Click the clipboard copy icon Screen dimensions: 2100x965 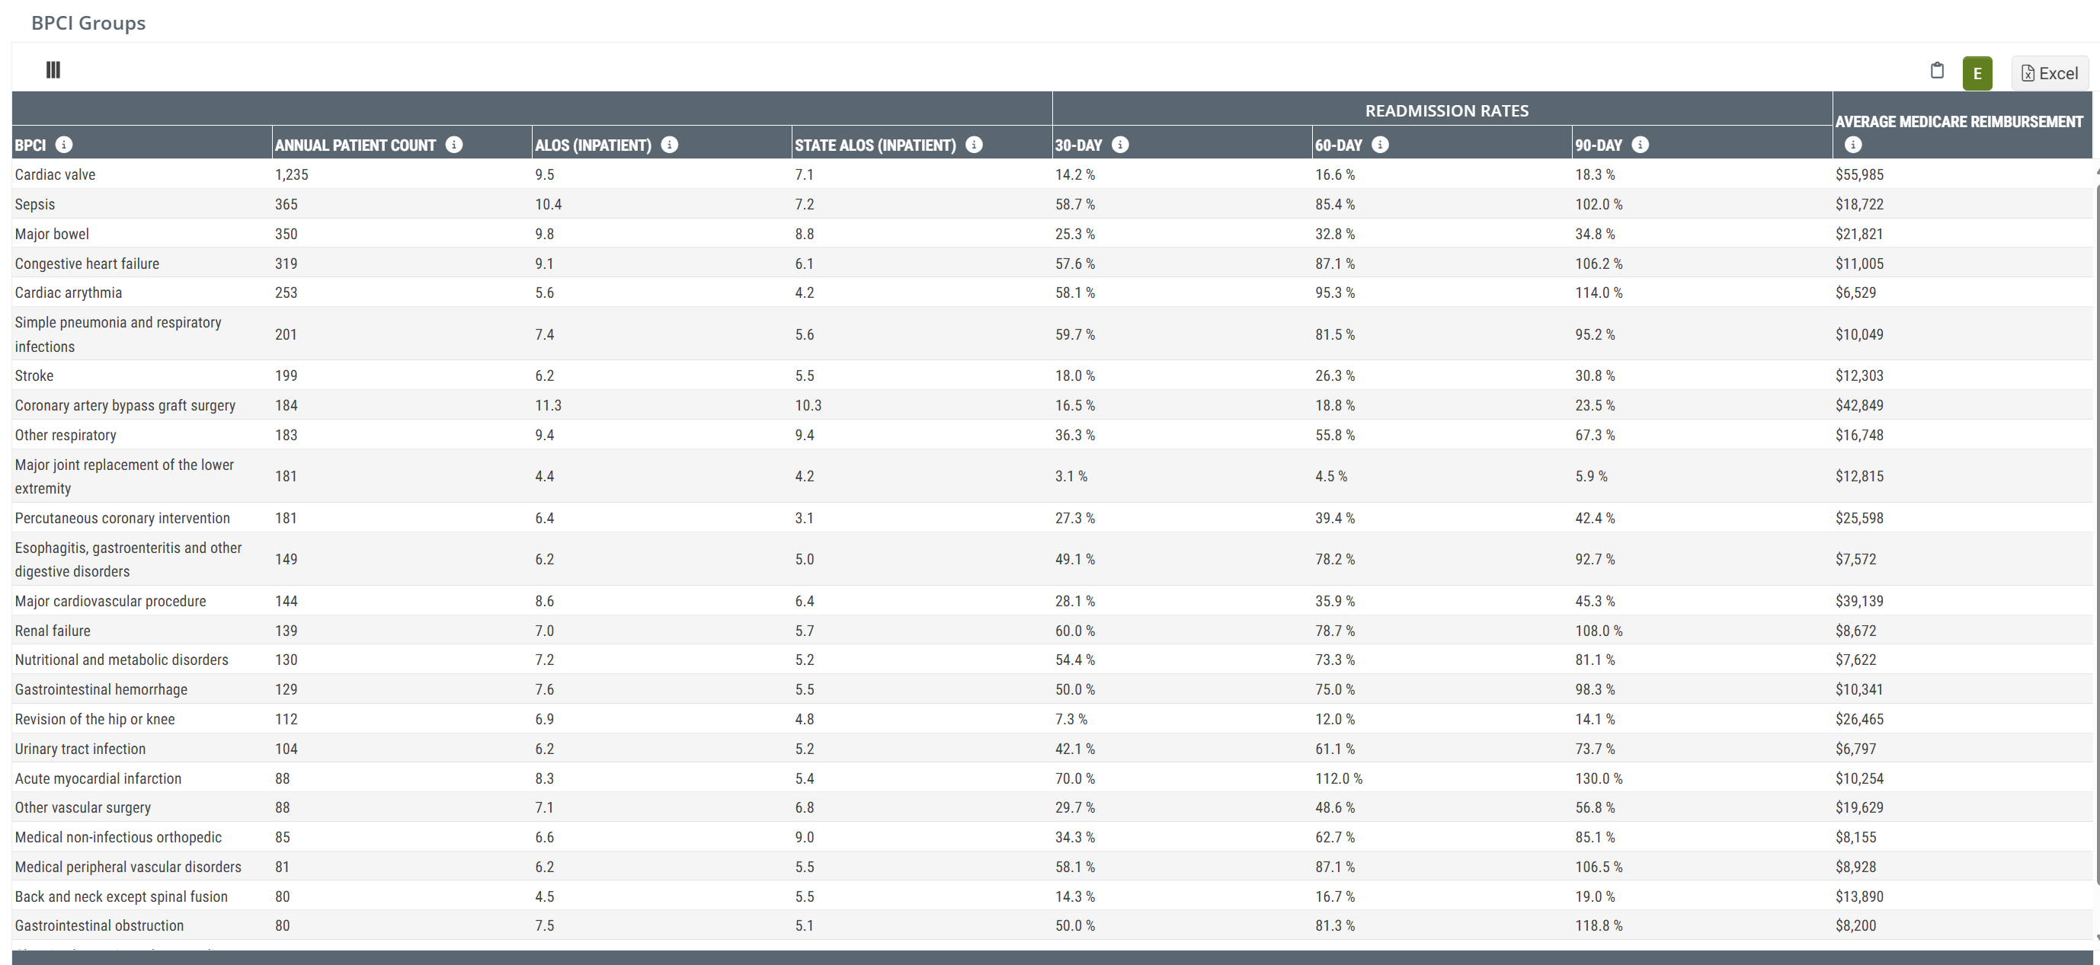pos(1937,71)
